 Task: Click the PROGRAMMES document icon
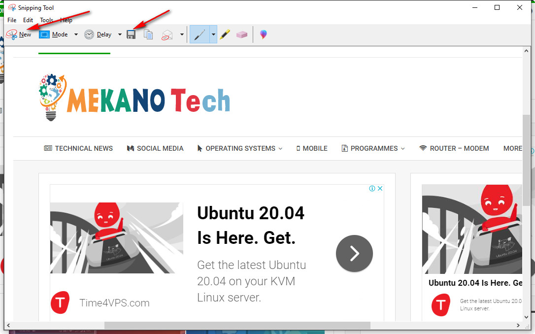pos(345,148)
